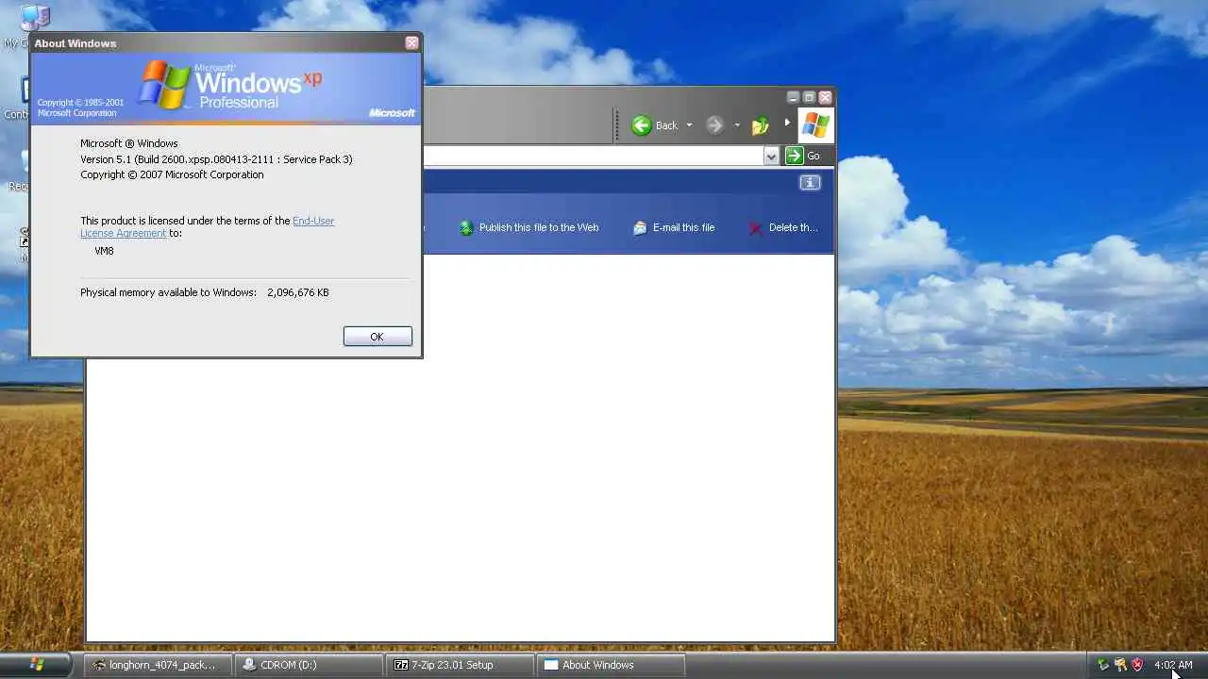This screenshot has width=1208, height=679.
Task: Click the envelope icon beside E-mail task
Action: [x=640, y=228]
